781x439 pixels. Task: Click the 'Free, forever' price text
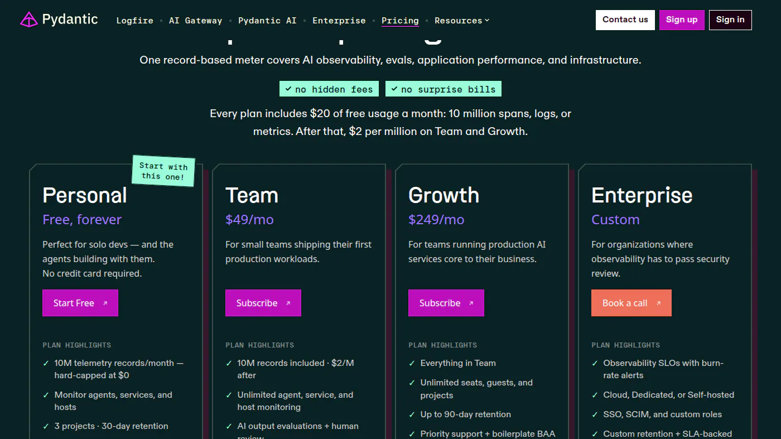[82, 220]
